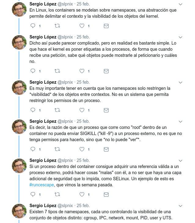
Task: Click the avatar on the "Dicho así" tweet
Action: point(19,42)
